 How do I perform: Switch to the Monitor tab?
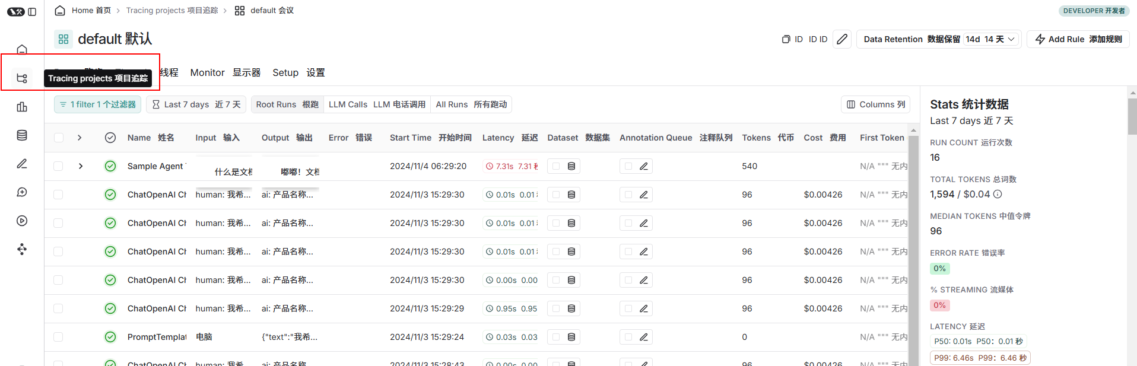[x=225, y=72]
